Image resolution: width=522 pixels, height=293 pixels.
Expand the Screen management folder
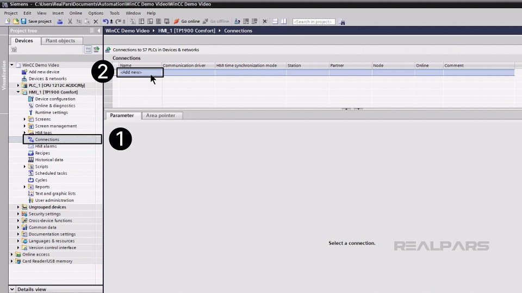(24, 126)
